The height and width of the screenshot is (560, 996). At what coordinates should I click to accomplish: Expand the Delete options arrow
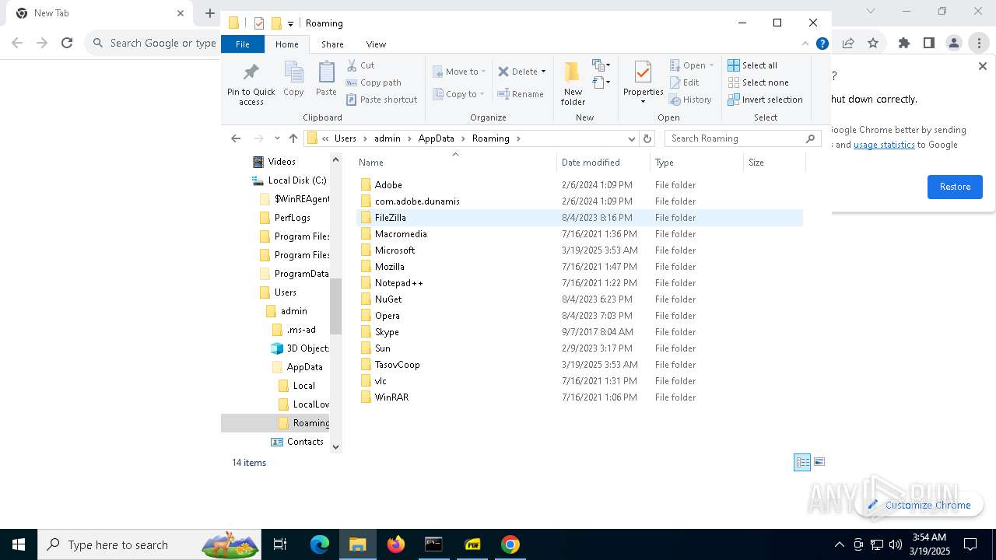tap(543, 72)
